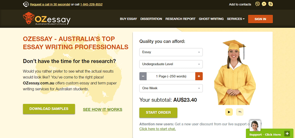
Task: Click the replay arrow button
Action: pos(240,112)
